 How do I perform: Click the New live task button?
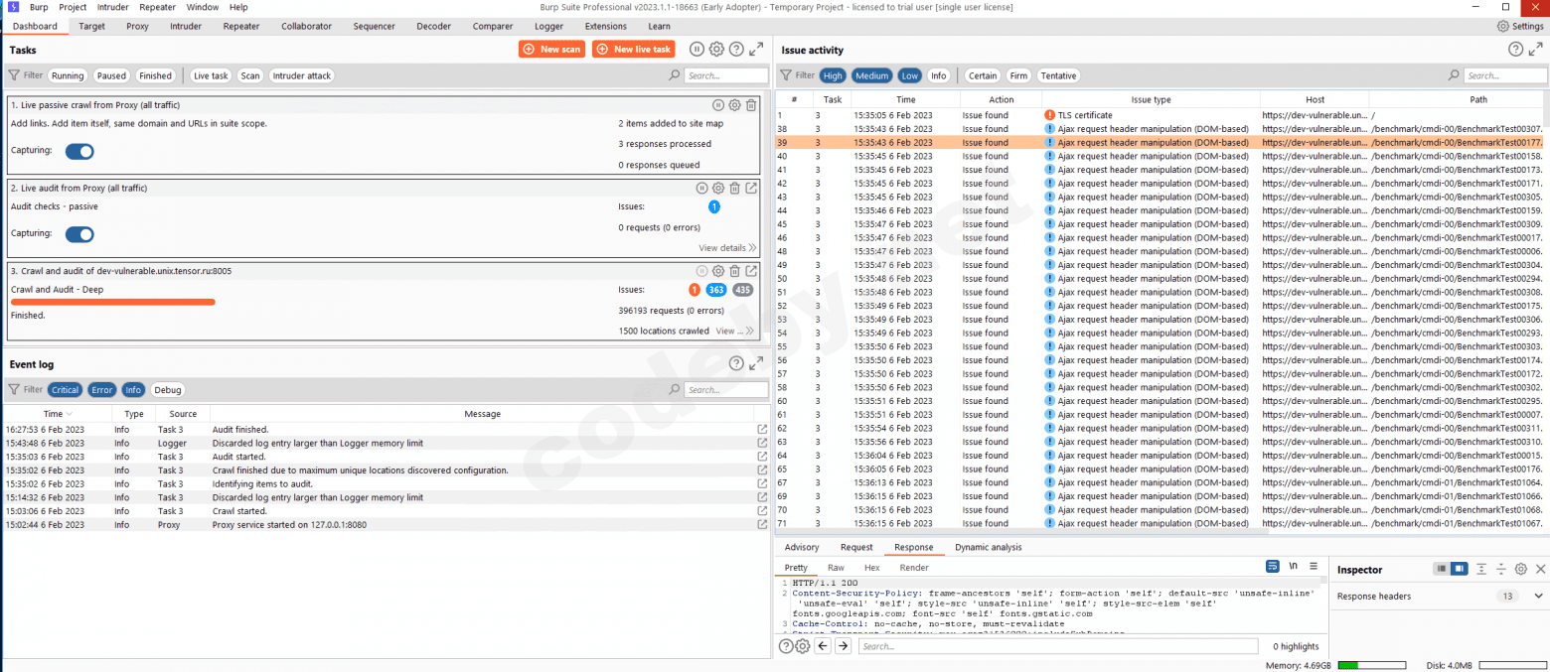pyautogui.click(x=633, y=49)
